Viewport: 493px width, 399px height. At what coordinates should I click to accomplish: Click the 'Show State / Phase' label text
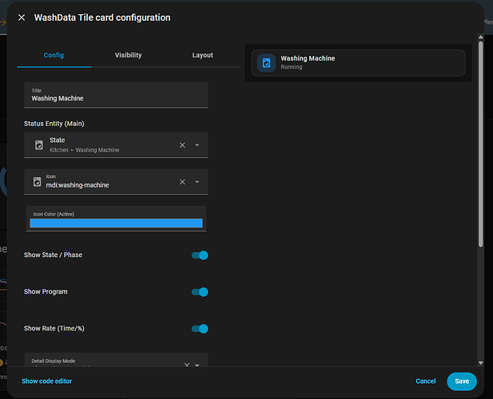click(54, 255)
